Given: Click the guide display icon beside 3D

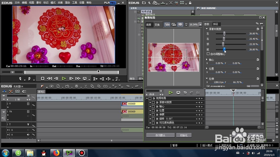Looking at the screenshot, I should (x=180, y=25).
